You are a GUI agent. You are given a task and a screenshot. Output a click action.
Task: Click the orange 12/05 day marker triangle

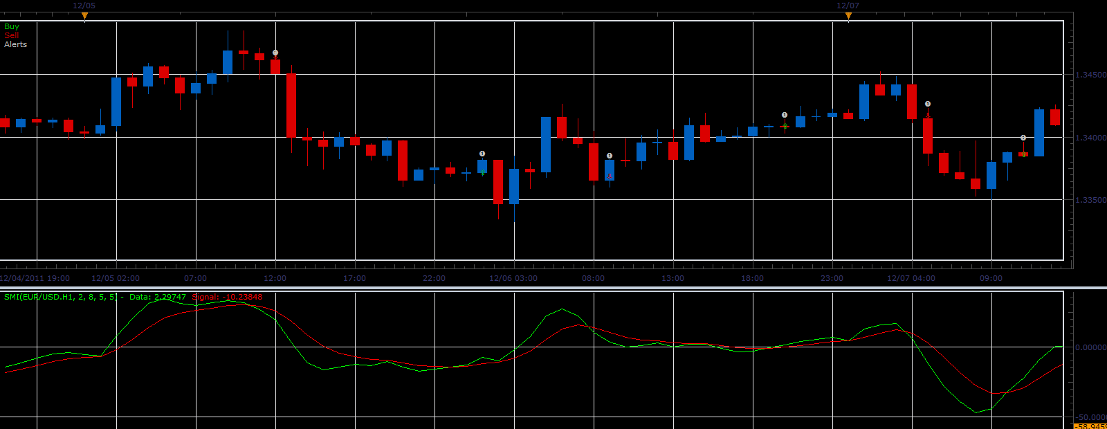point(84,15)
